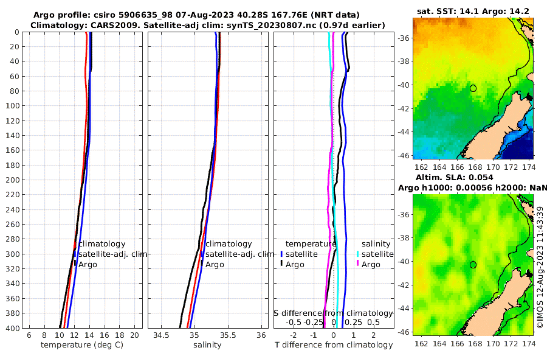
Task: Click 'S difference from climatology' label
Action: pos(333,313)
